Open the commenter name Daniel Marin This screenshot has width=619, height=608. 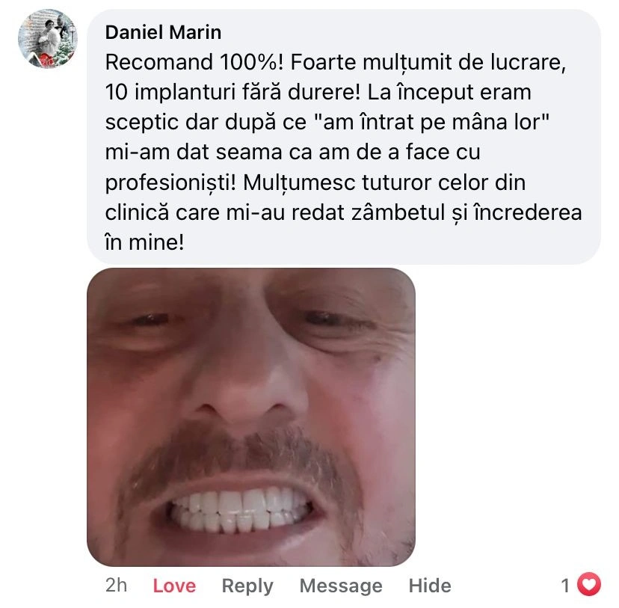coord(163,32)
